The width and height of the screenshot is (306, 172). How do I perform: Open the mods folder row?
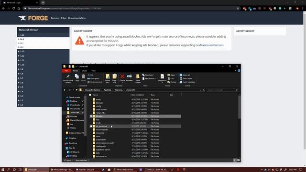click(136, 123)
